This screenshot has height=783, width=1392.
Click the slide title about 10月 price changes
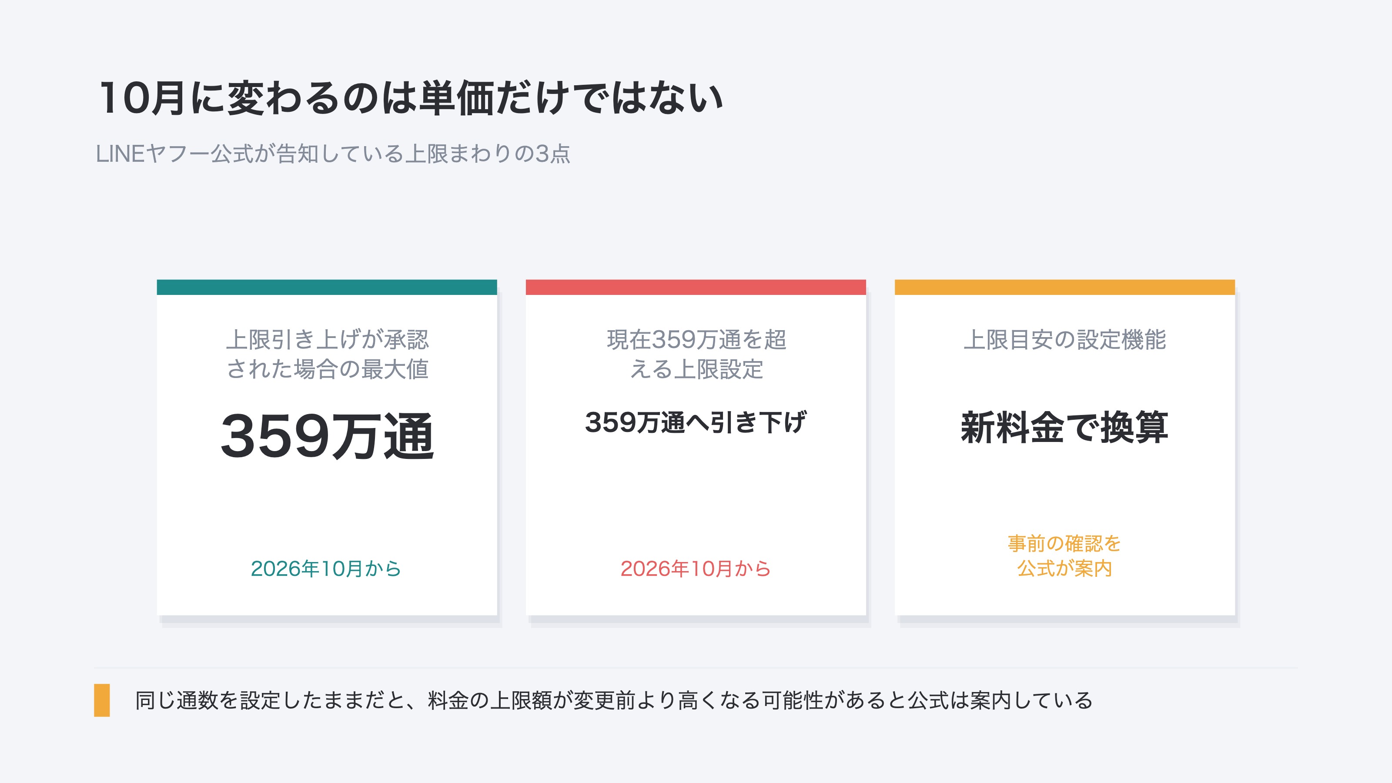[x=411, y=98]
